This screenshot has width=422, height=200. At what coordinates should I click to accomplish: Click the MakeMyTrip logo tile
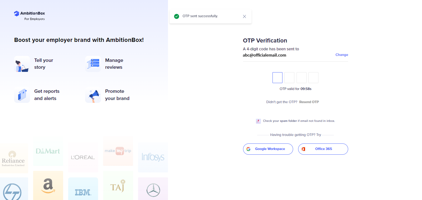[118, 151]
